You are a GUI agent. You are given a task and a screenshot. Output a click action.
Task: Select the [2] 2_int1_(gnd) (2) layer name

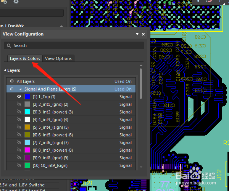click(x=50, y=104)
